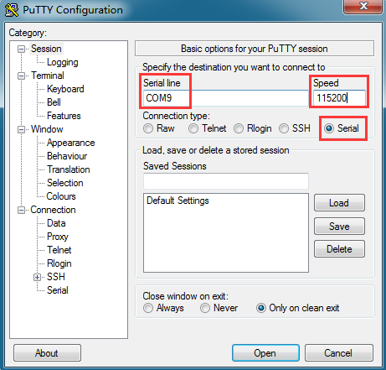
Task: Click the Delete session button
Action: [339, 249]
